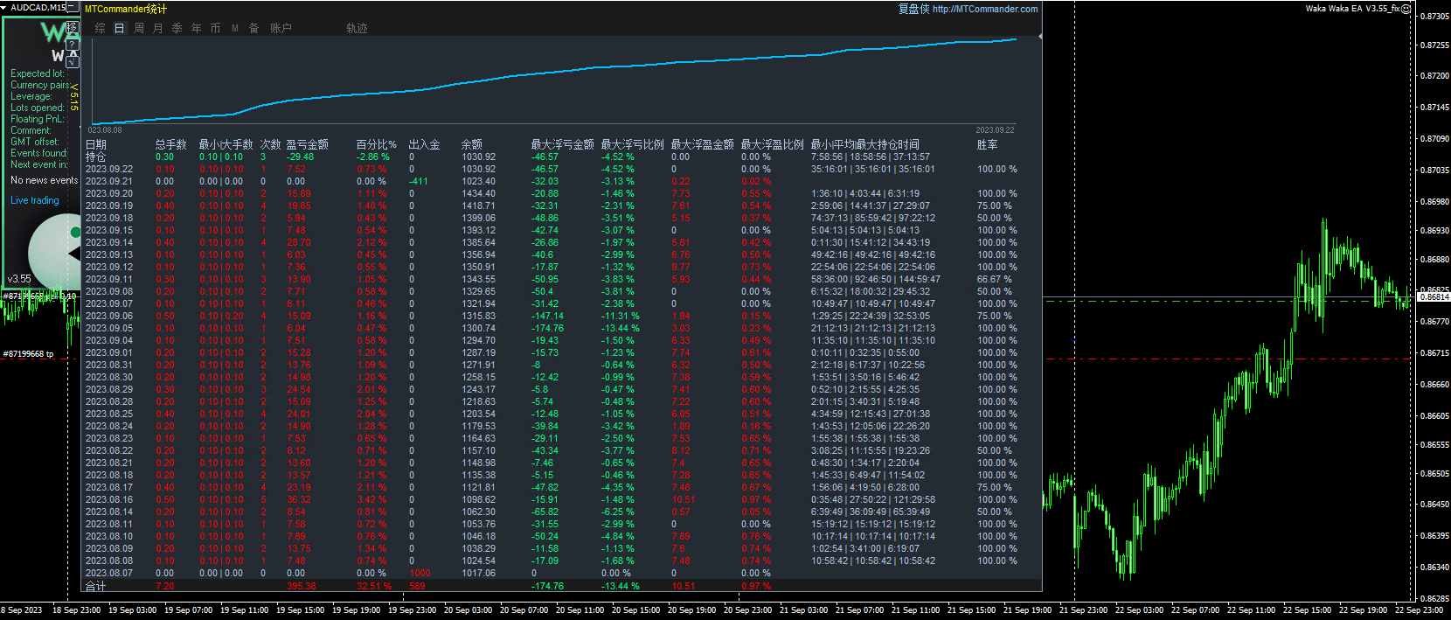
Task: Click the MTCommander统计 panel title
Action: 126,9
